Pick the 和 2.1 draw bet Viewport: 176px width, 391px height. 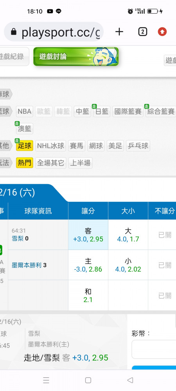(x=88, y=295)
